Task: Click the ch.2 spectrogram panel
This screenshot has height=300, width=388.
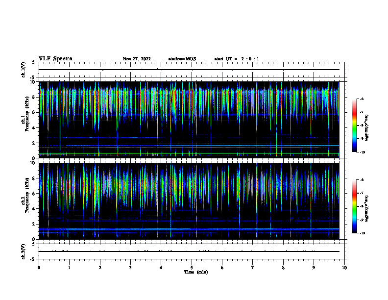Action: 189,201
